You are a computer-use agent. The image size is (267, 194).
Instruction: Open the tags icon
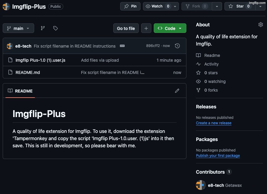coord(55,28)
